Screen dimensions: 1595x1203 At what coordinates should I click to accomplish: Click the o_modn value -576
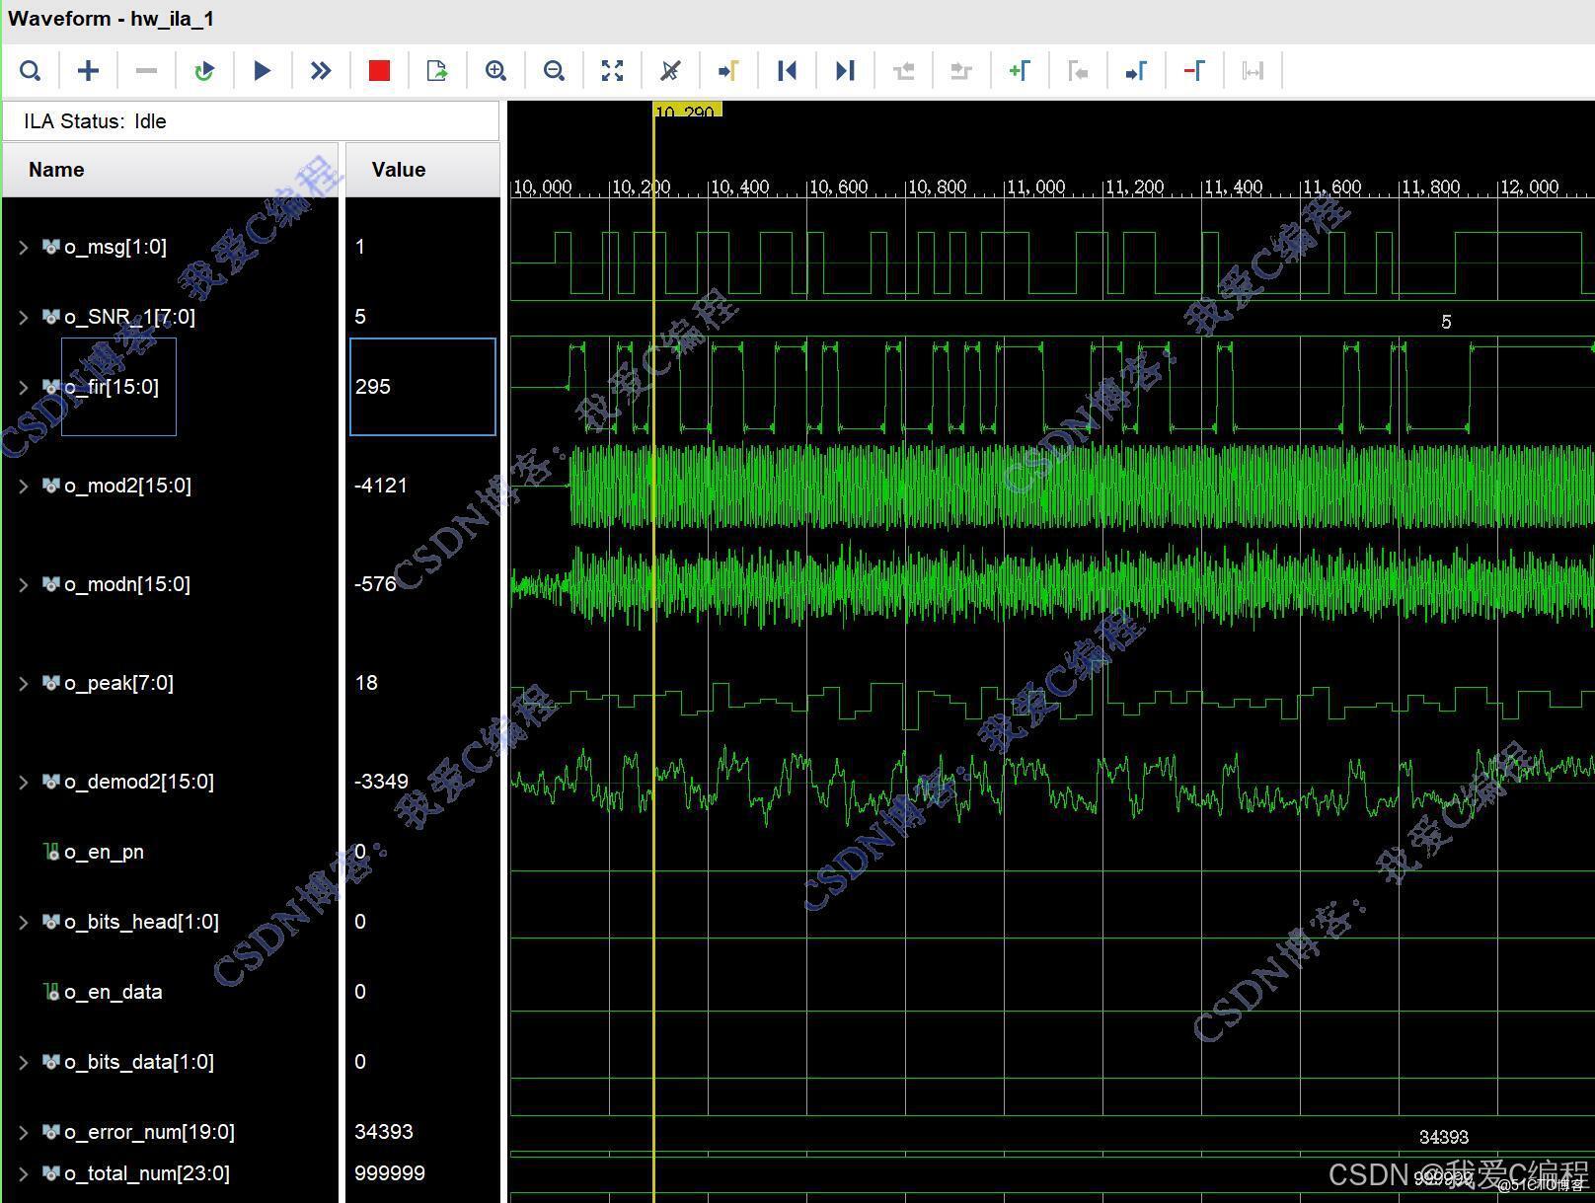[x=375, y=584]
